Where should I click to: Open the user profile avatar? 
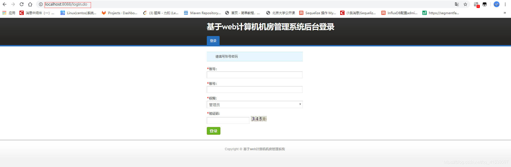(497, 4)
